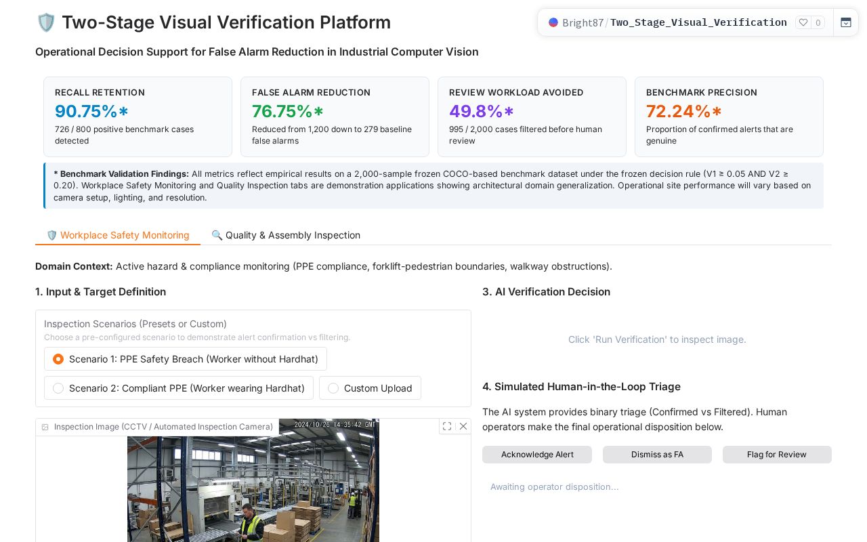Click "995 / 2,000 cases filtered before human review"
This screenshot has height=542, width=867.
pos(526,135)
